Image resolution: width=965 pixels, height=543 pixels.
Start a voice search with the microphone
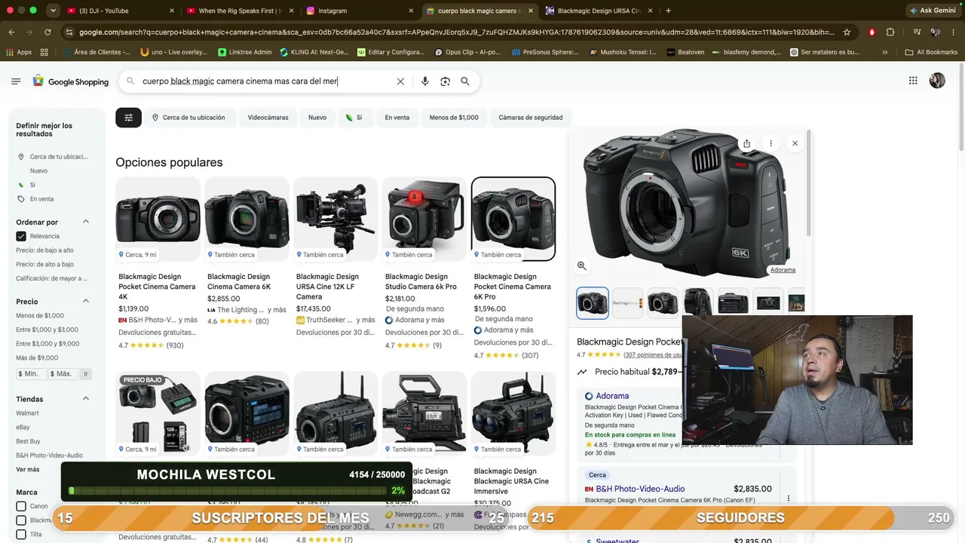(425, 81)
